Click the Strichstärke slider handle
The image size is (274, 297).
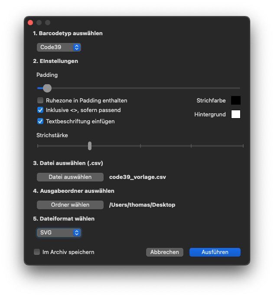point(90,146)
